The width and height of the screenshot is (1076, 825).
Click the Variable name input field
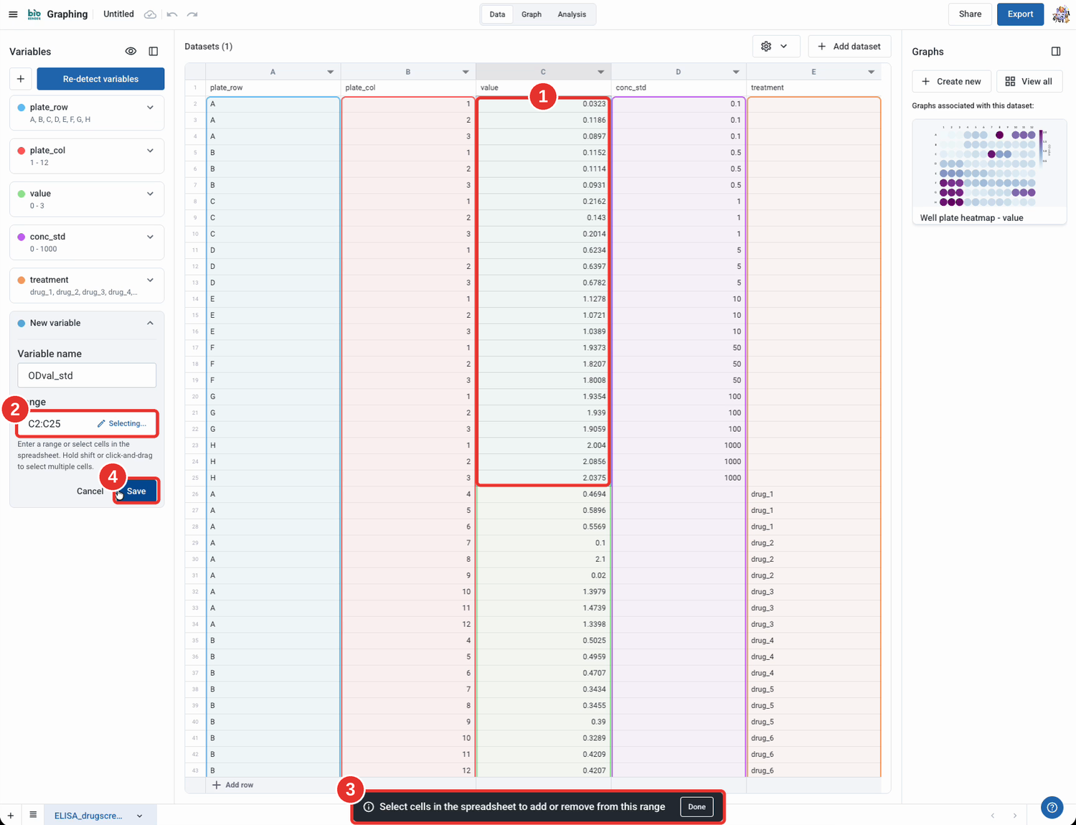(x=87, y=375)
